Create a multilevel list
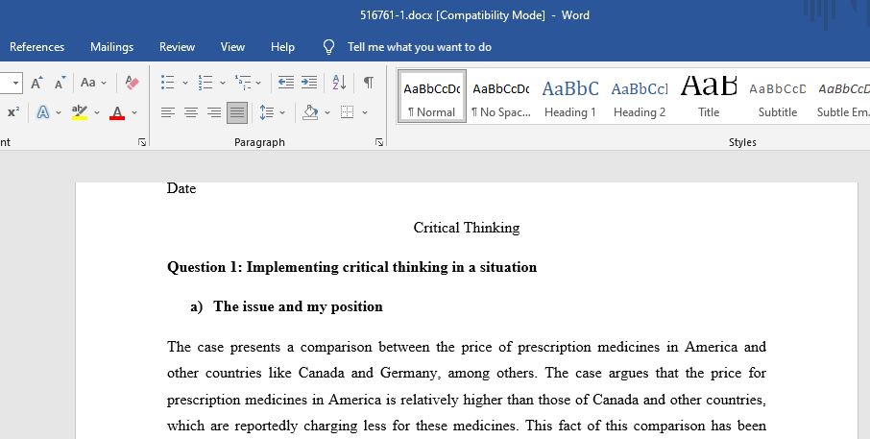Image resolution: width=870 pixels, height=439 pixels. tap(243, 83)
